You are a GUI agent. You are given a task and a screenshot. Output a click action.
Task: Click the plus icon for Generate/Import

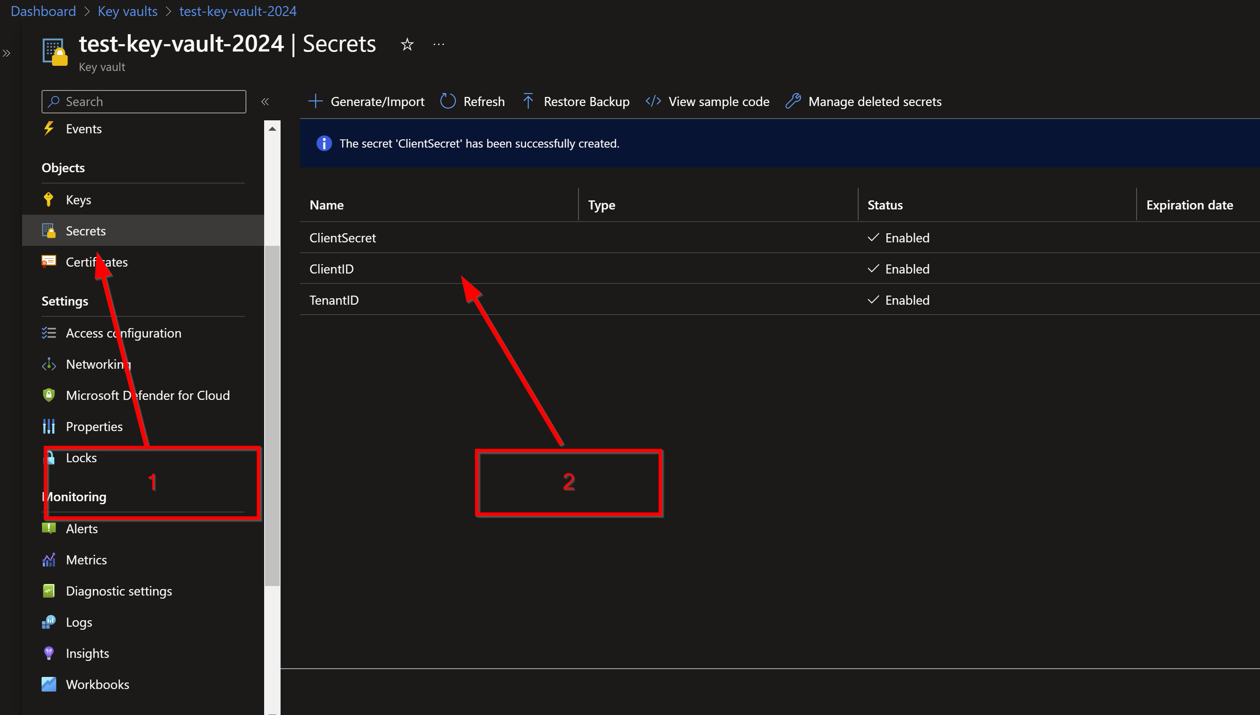pyautogui.click(x=315, y=101)
